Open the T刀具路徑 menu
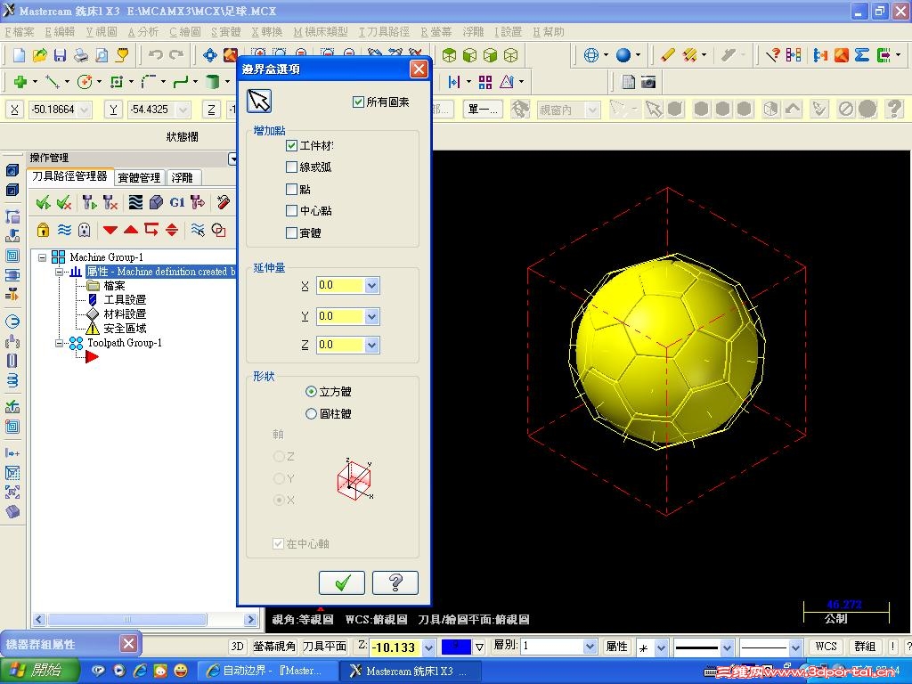 384,32
